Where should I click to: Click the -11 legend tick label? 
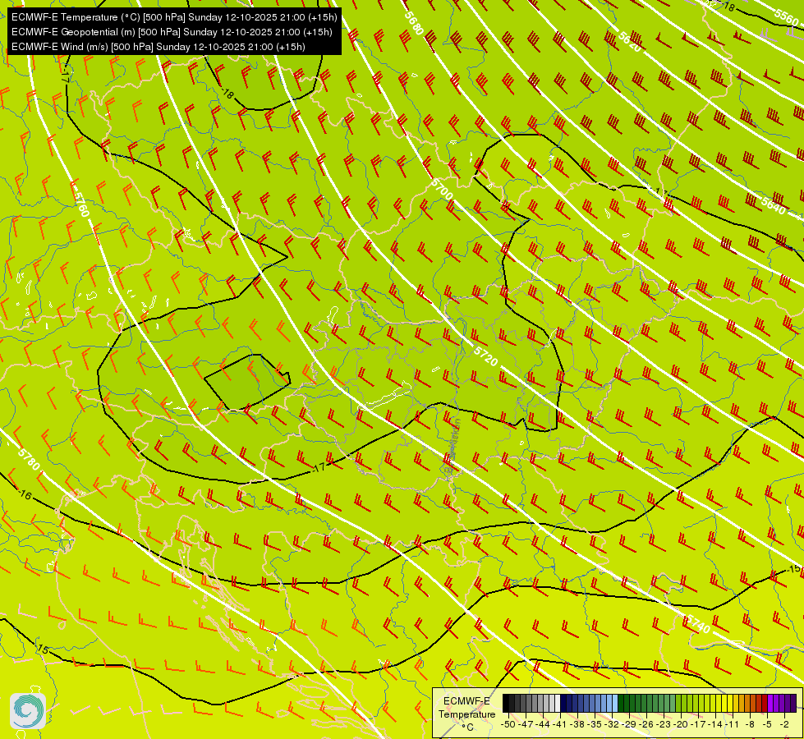point(733,724)
